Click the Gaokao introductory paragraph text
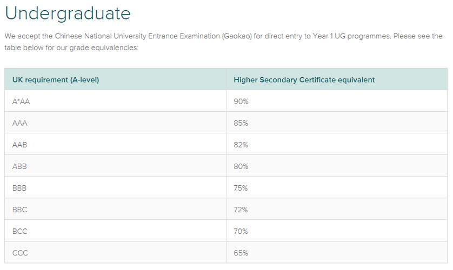Viewport: 453px width, 270px height. coord(224,42)
